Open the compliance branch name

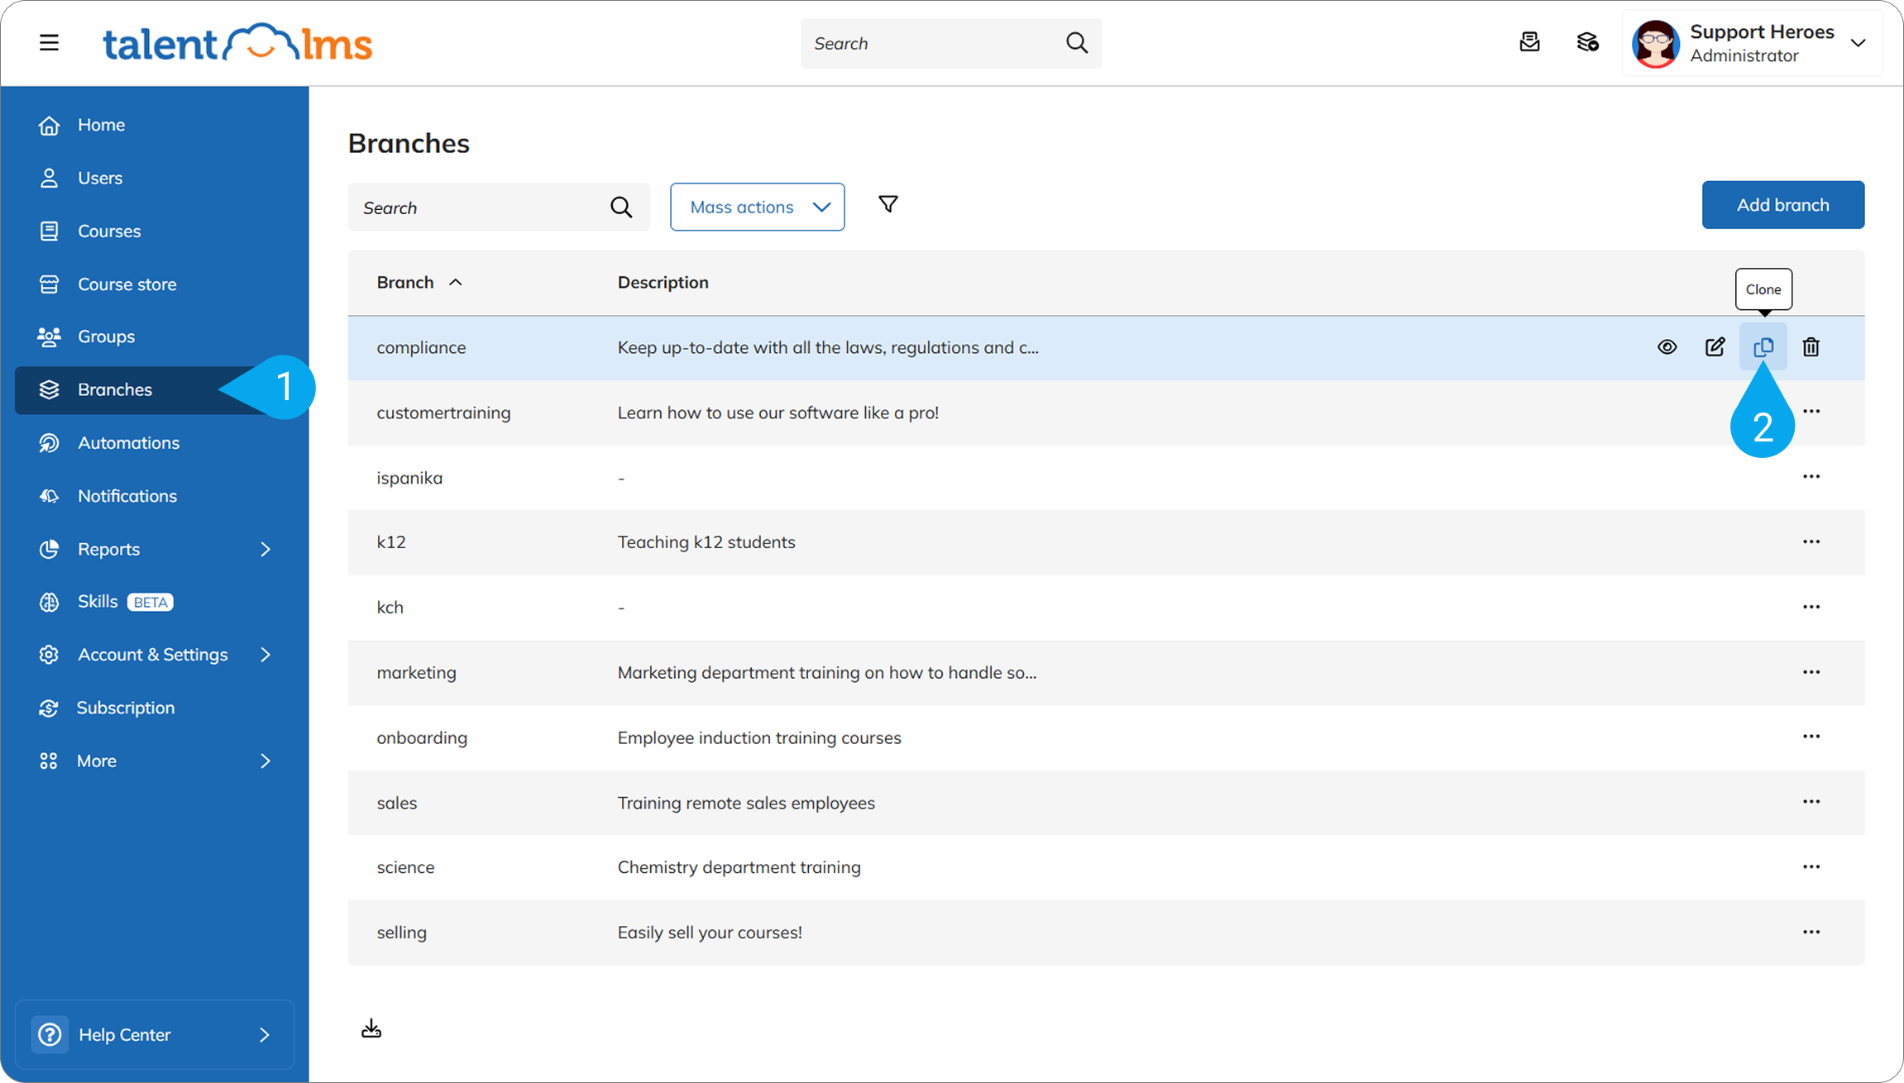click(421, 347)
